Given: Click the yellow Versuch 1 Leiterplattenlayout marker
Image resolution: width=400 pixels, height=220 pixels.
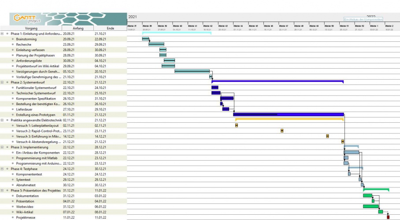Looking at the screenshot, I should tap(237, 125).
